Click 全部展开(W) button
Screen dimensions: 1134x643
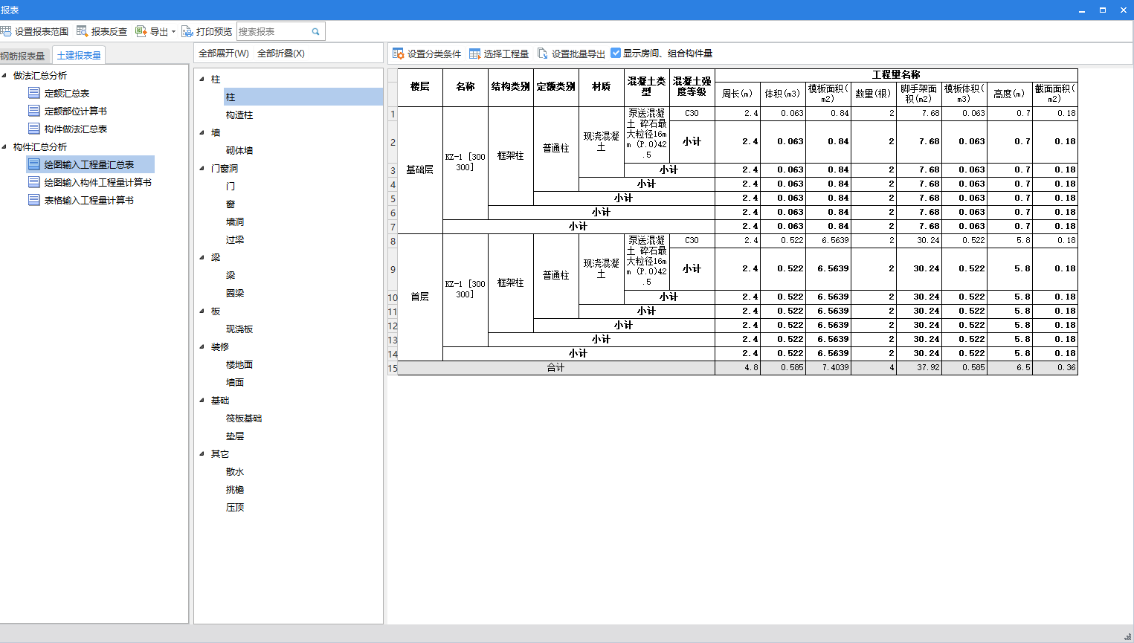point(224,54)
